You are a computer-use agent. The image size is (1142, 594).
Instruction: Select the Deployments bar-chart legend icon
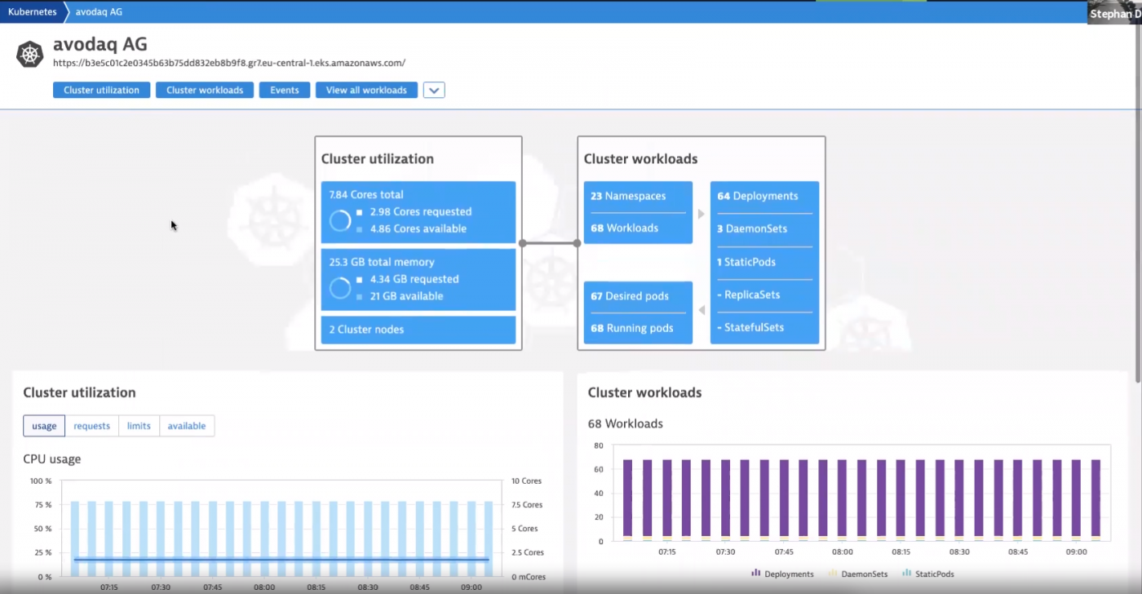(x=755, y=574)
